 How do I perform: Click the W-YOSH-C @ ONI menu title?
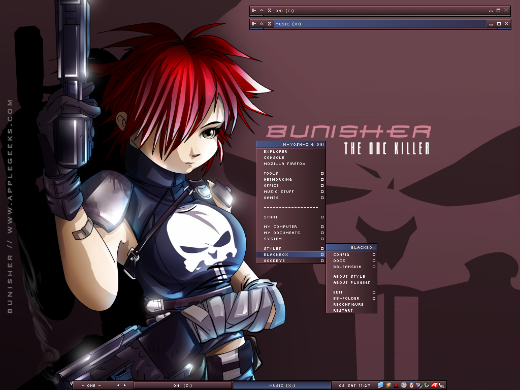(x=291, y=144)
